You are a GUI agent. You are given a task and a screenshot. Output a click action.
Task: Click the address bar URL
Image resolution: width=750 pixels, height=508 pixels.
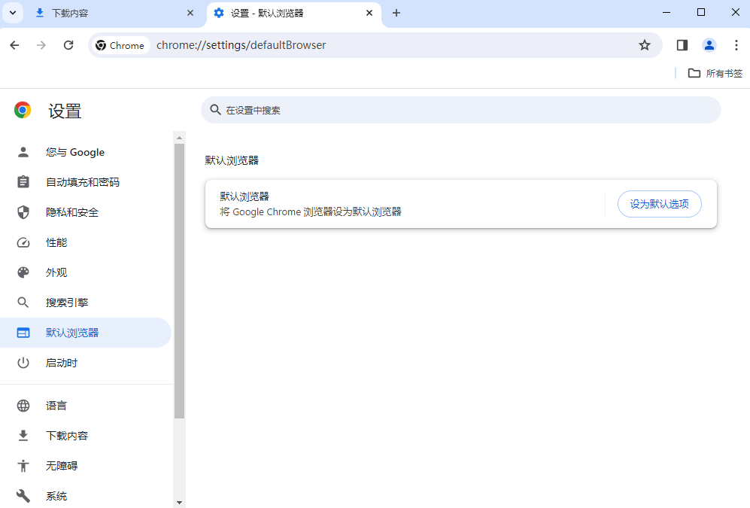241,45
